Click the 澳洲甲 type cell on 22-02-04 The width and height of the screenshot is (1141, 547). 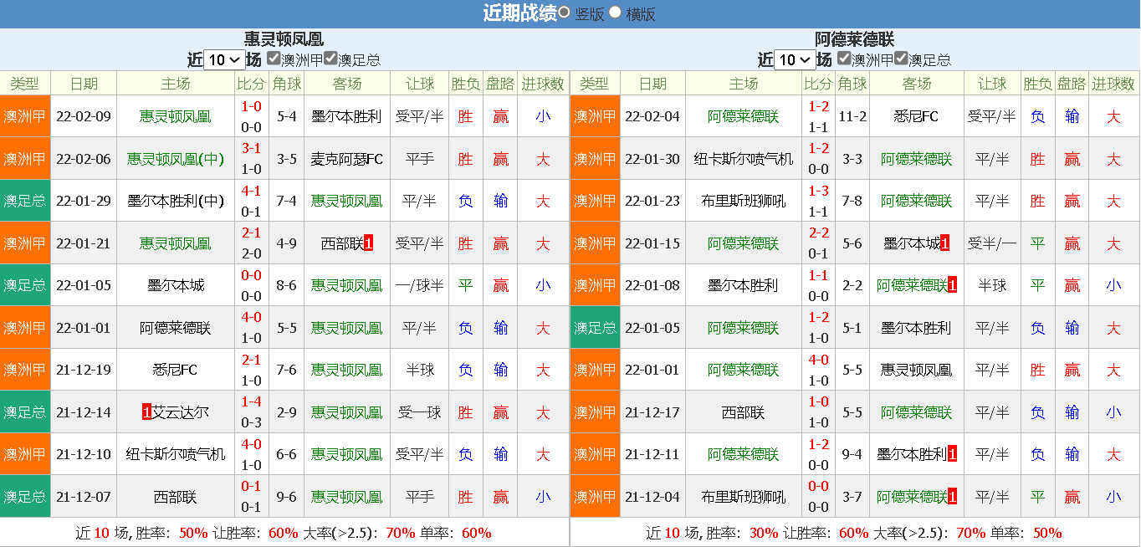click(x=595, y=116)
